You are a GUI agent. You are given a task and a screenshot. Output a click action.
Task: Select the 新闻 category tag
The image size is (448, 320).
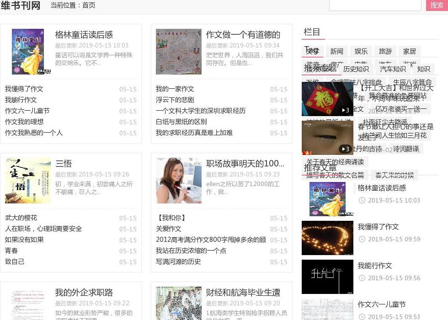336,51
